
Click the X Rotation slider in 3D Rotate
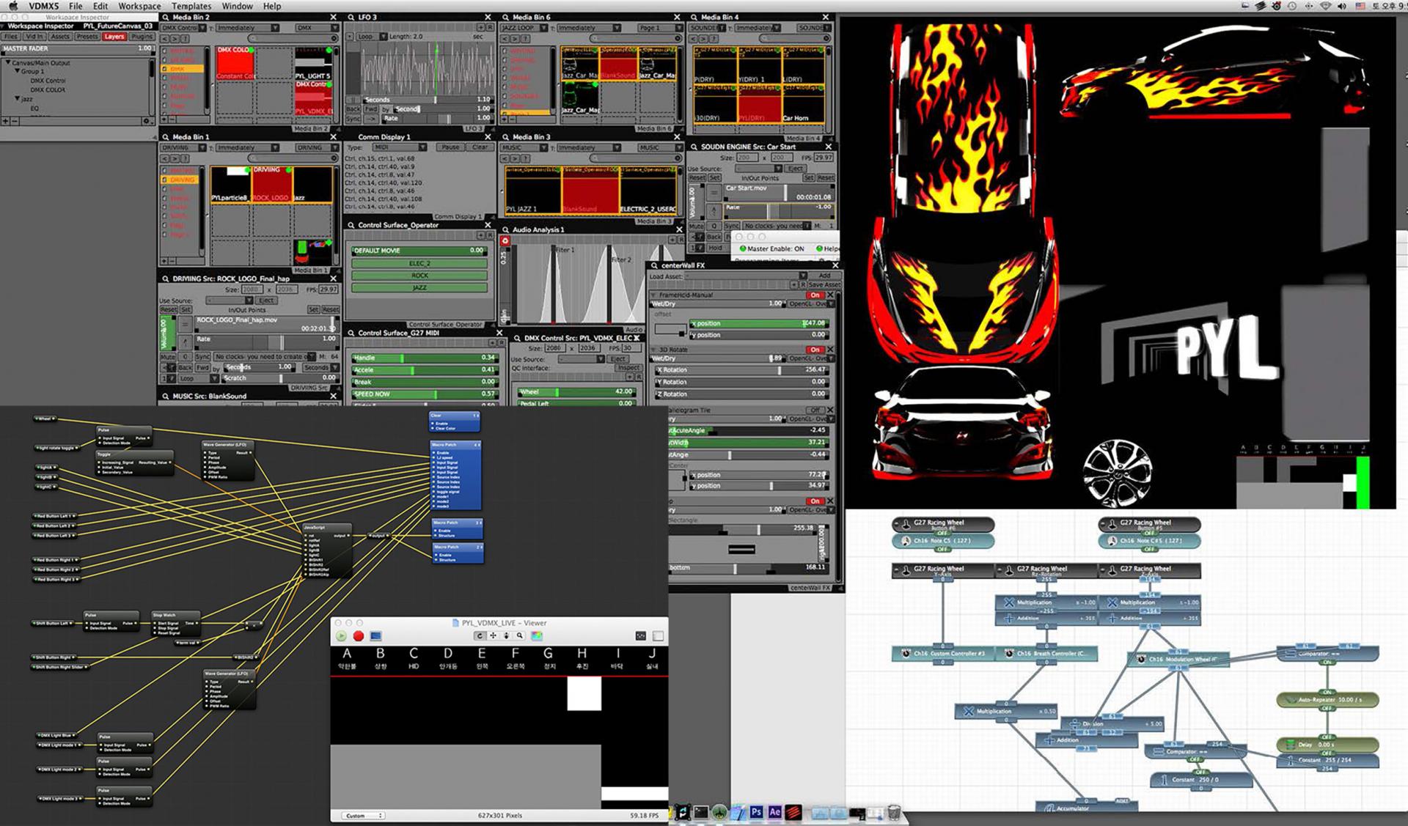pyautogui.click(x=741, y=370)
